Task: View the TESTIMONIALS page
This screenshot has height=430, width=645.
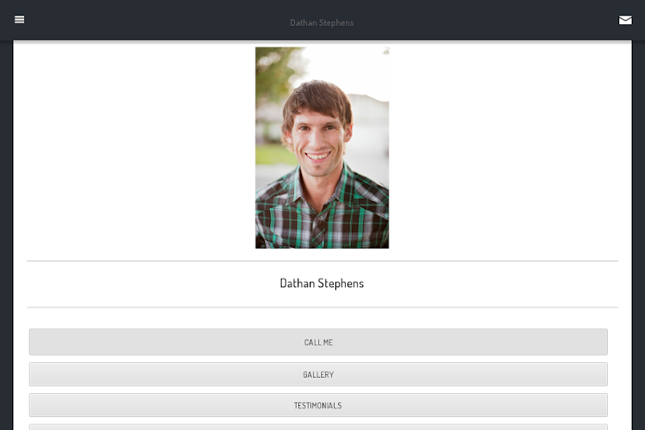Action: 318,405
